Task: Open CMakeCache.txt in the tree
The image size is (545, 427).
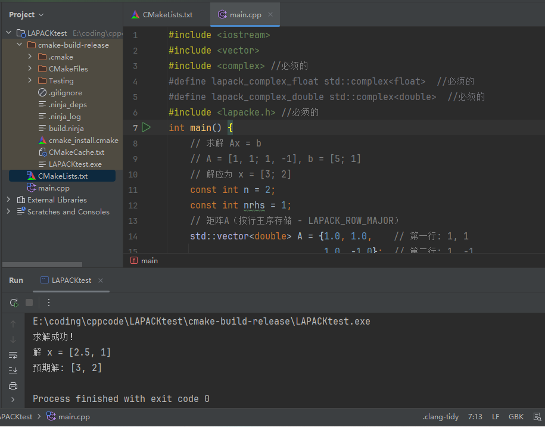Action: 76,152
